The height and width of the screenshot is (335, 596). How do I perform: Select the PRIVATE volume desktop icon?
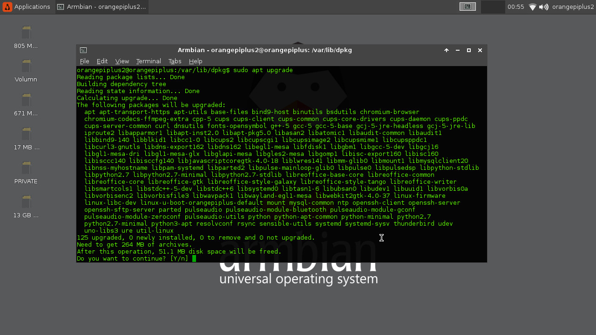tap(26, 173)
